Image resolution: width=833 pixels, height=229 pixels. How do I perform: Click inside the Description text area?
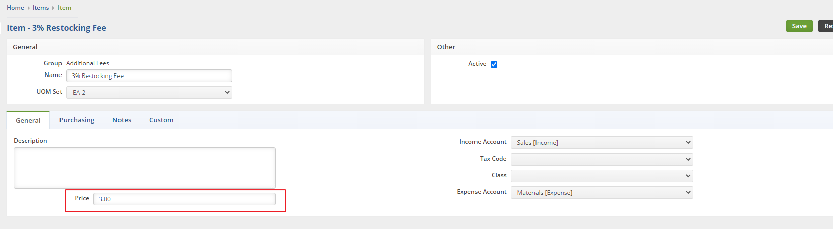[144, 168]
